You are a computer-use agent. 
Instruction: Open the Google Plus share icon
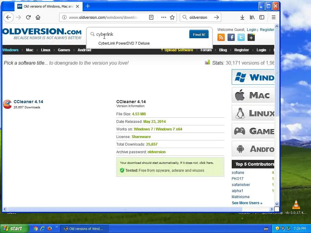tap(251, 37)
